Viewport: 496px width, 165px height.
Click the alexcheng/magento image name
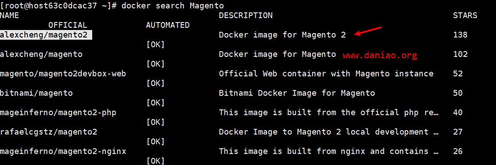pos(41,54)
